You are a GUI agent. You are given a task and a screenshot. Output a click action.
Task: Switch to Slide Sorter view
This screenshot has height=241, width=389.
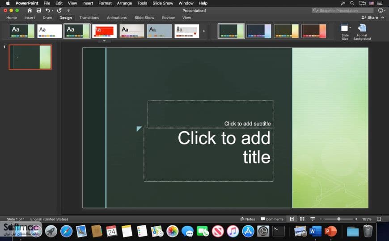pos(302,219)
